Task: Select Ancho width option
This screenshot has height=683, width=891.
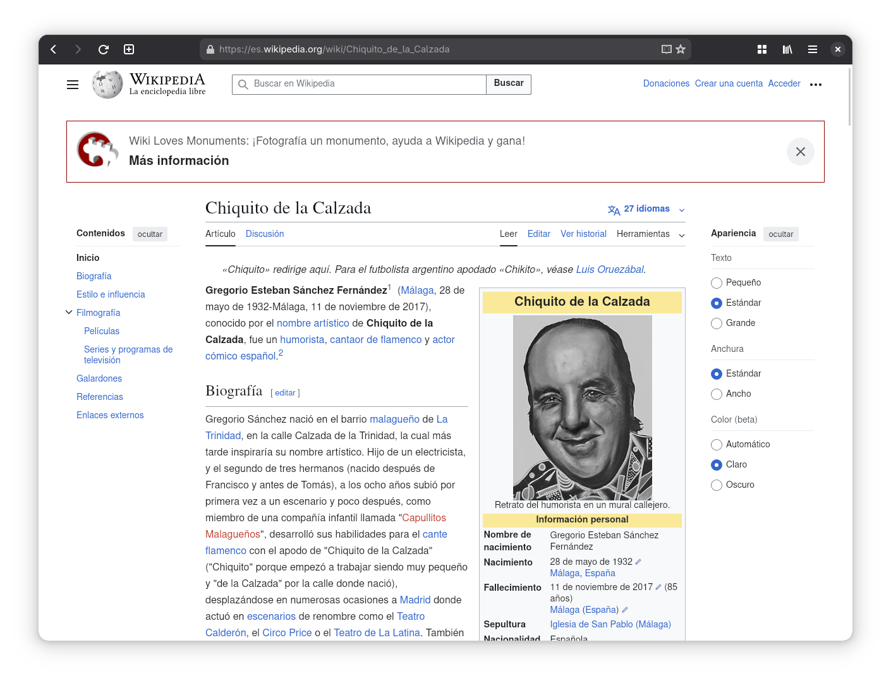Action: point(717,394)
